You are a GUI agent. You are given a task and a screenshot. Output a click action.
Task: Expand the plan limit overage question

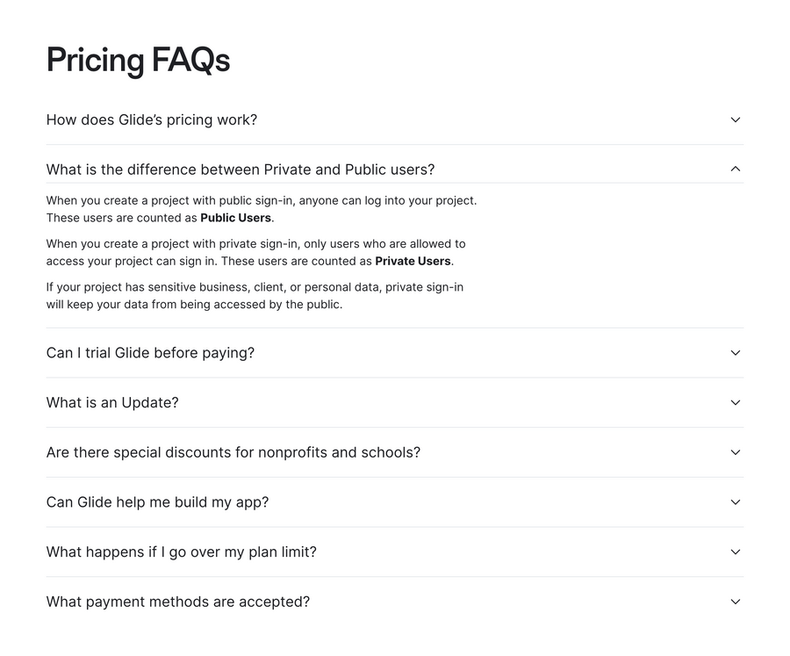point(395,551)
